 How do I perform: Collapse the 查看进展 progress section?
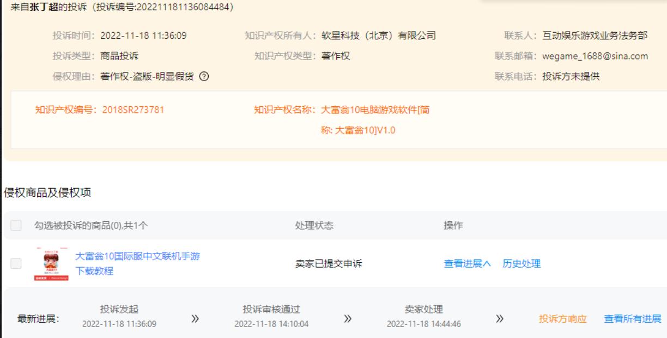tap(468, 264)
